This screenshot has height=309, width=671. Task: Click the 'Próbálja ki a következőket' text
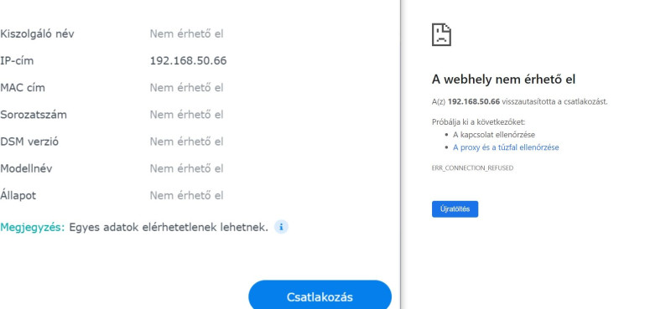pos(478,121)
